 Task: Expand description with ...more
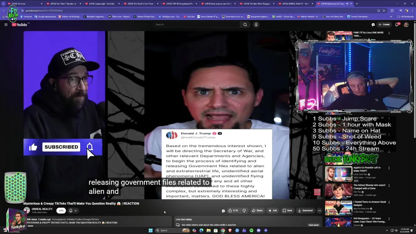coord(30,226)
